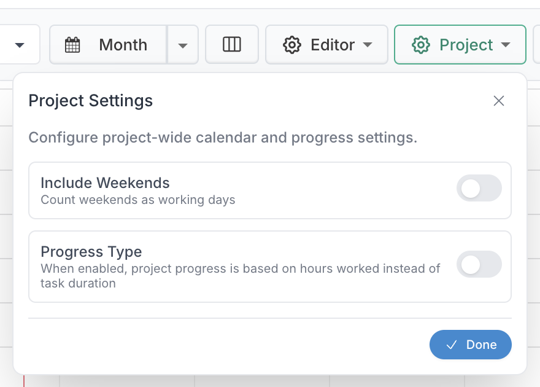Close the Project Settings panel with X
540x387 pixels.
[499, 101]
